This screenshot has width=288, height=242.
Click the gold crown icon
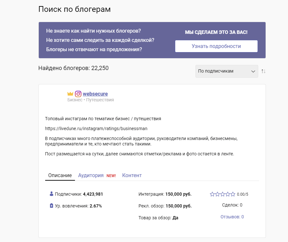point(70,94)
